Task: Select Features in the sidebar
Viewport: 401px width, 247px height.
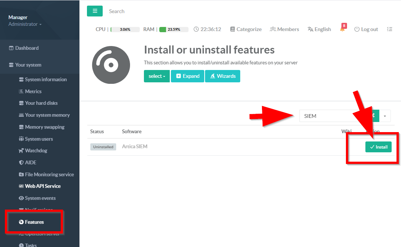Action: 31,222
